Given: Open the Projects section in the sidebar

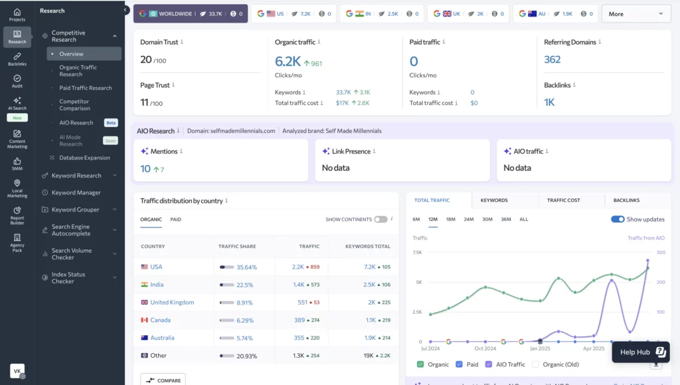Looking at the screenshot, I should pyautogui.click(x=17, y=13).
